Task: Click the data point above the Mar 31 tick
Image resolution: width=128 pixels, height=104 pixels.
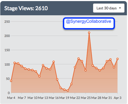Action: [107, 61]
